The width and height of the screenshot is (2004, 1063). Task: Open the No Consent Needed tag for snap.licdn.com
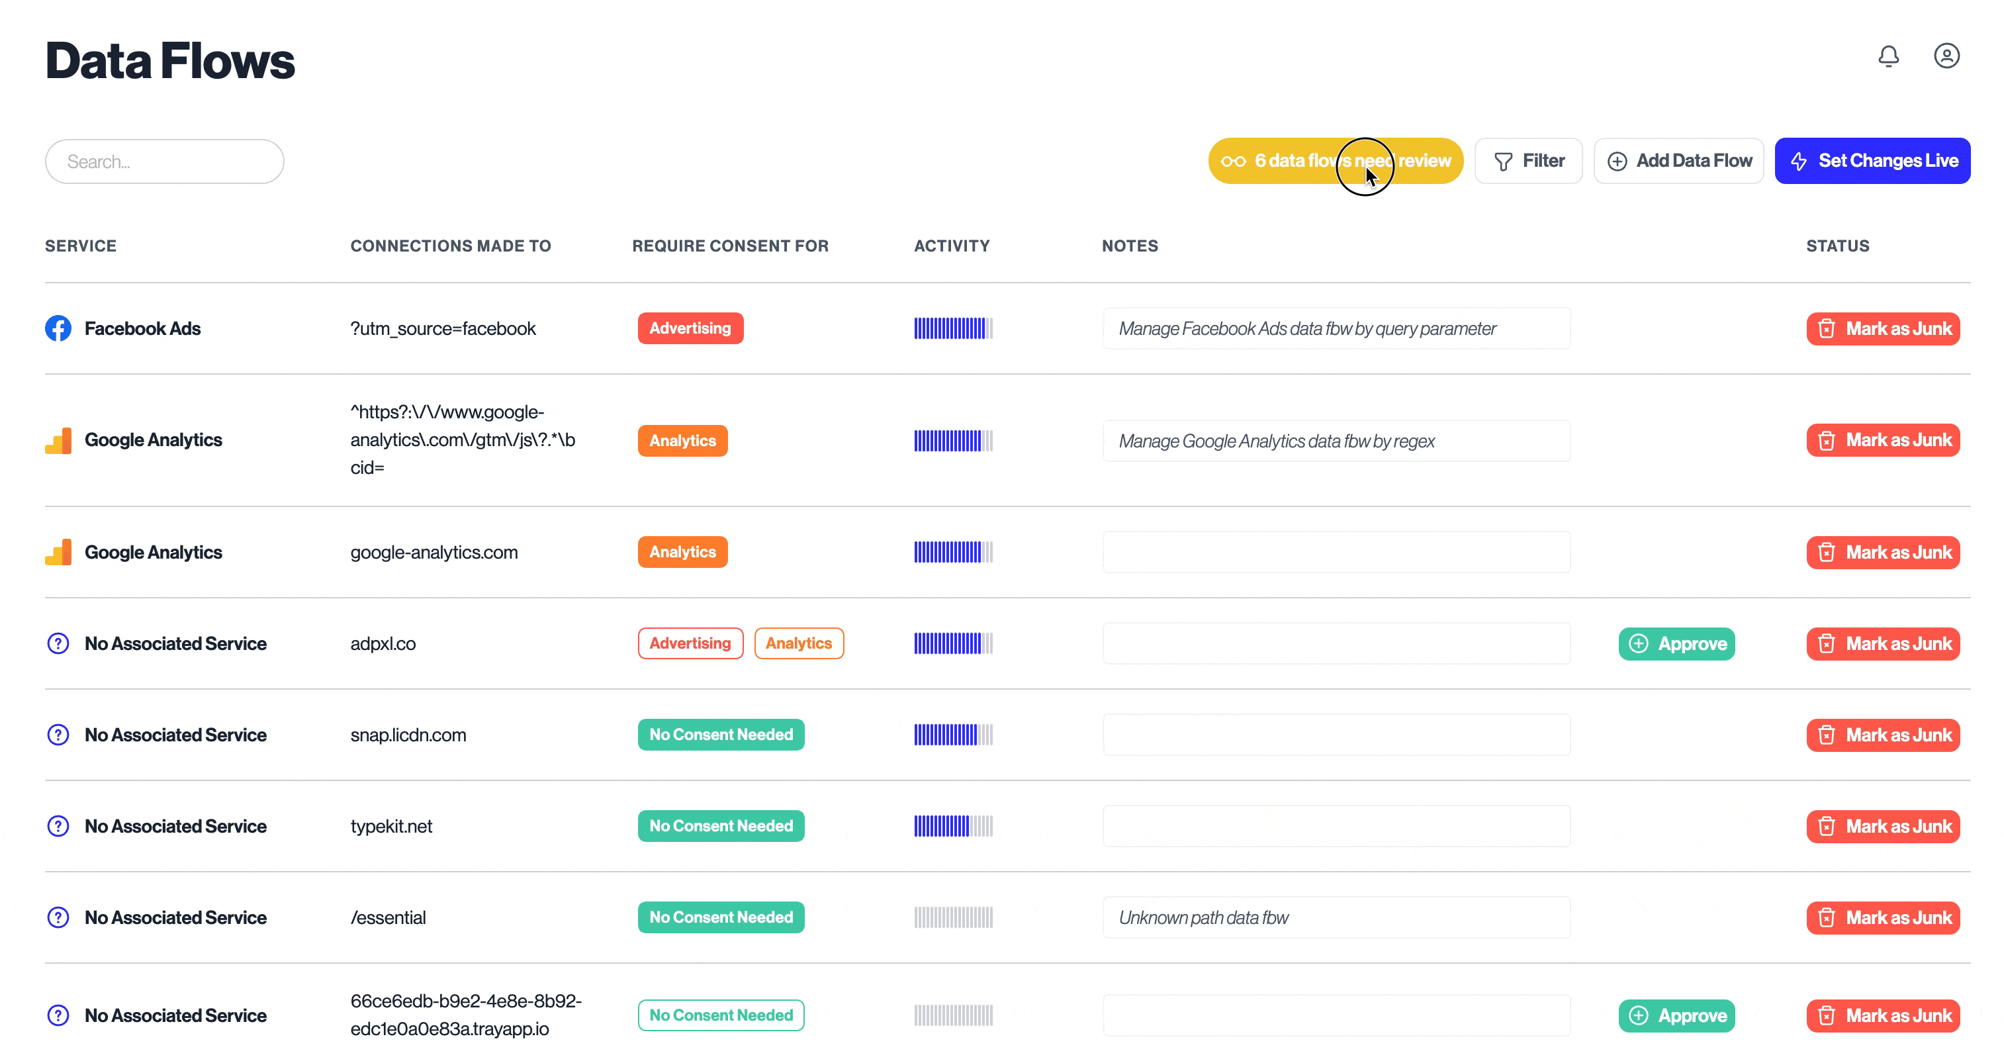tap(720, 735)
